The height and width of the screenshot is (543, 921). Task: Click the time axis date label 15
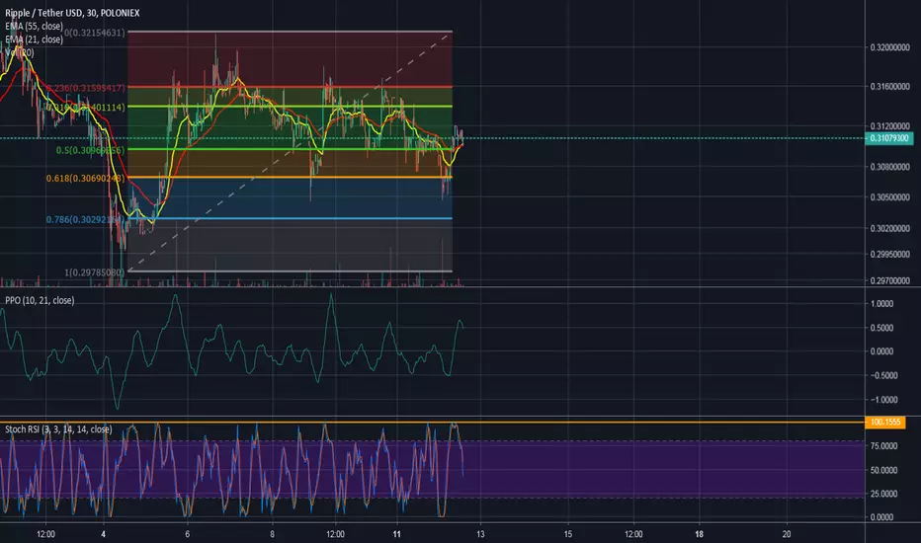point(568,534)
